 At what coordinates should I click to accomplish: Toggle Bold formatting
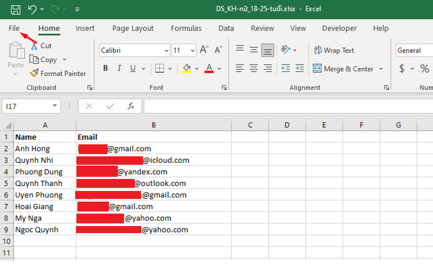[105, 69]
